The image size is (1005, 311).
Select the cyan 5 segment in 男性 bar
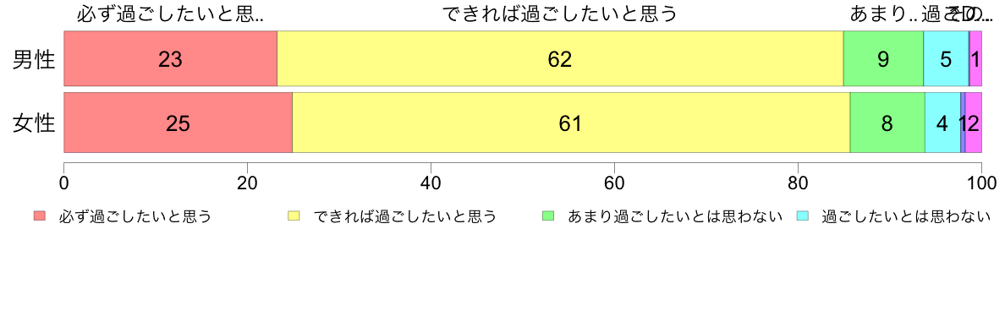pos(946,58)
